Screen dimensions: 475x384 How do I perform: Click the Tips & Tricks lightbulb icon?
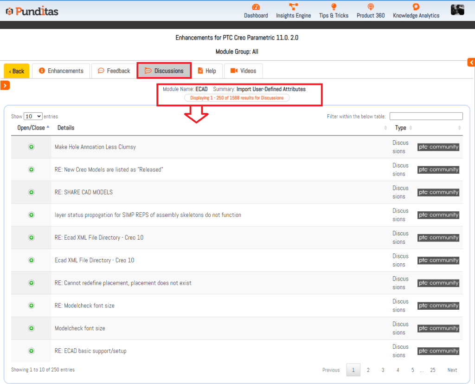(x=334, y=7)
